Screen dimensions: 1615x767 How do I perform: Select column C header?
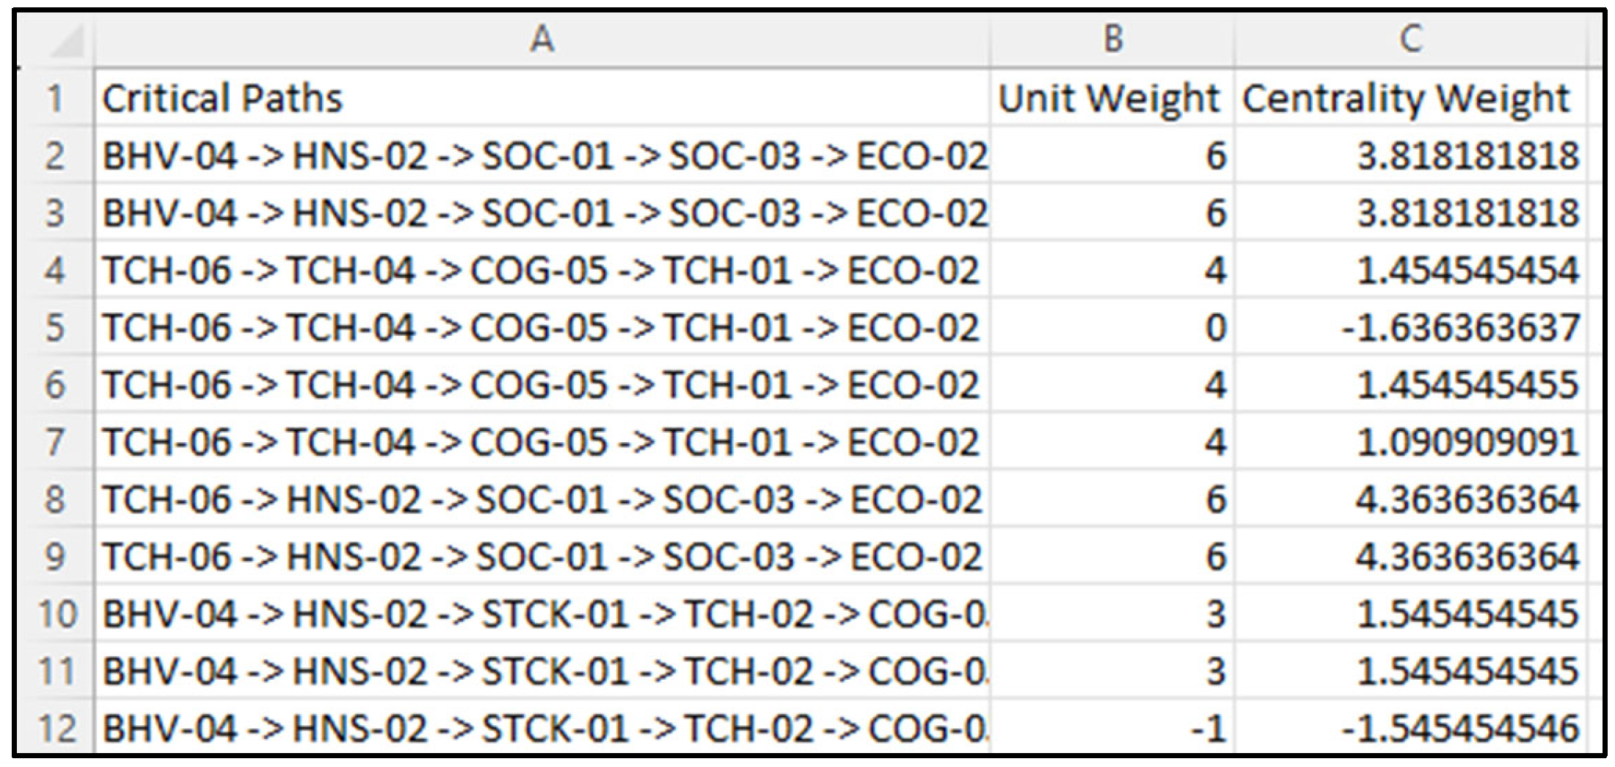point(1410,39)
